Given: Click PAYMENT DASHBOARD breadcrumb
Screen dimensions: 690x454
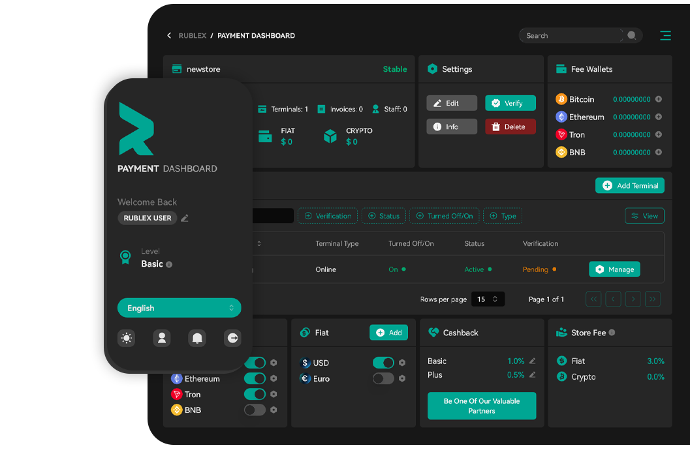Looking at the screenshot, I should (256, 36).
